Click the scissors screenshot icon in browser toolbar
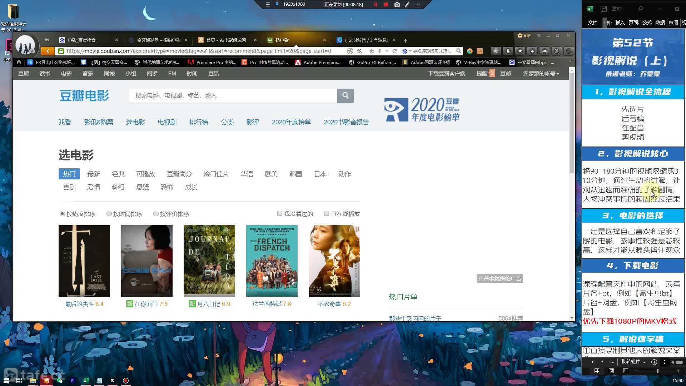 (556, 51)
